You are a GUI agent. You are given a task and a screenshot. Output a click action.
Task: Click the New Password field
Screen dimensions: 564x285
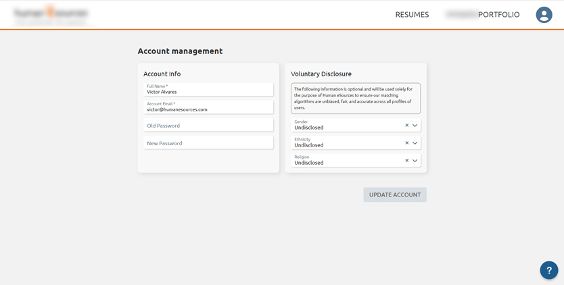pyautogui.click(x=208, y=143)
